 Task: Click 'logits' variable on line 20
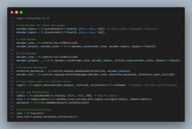[x=21, y=85]
